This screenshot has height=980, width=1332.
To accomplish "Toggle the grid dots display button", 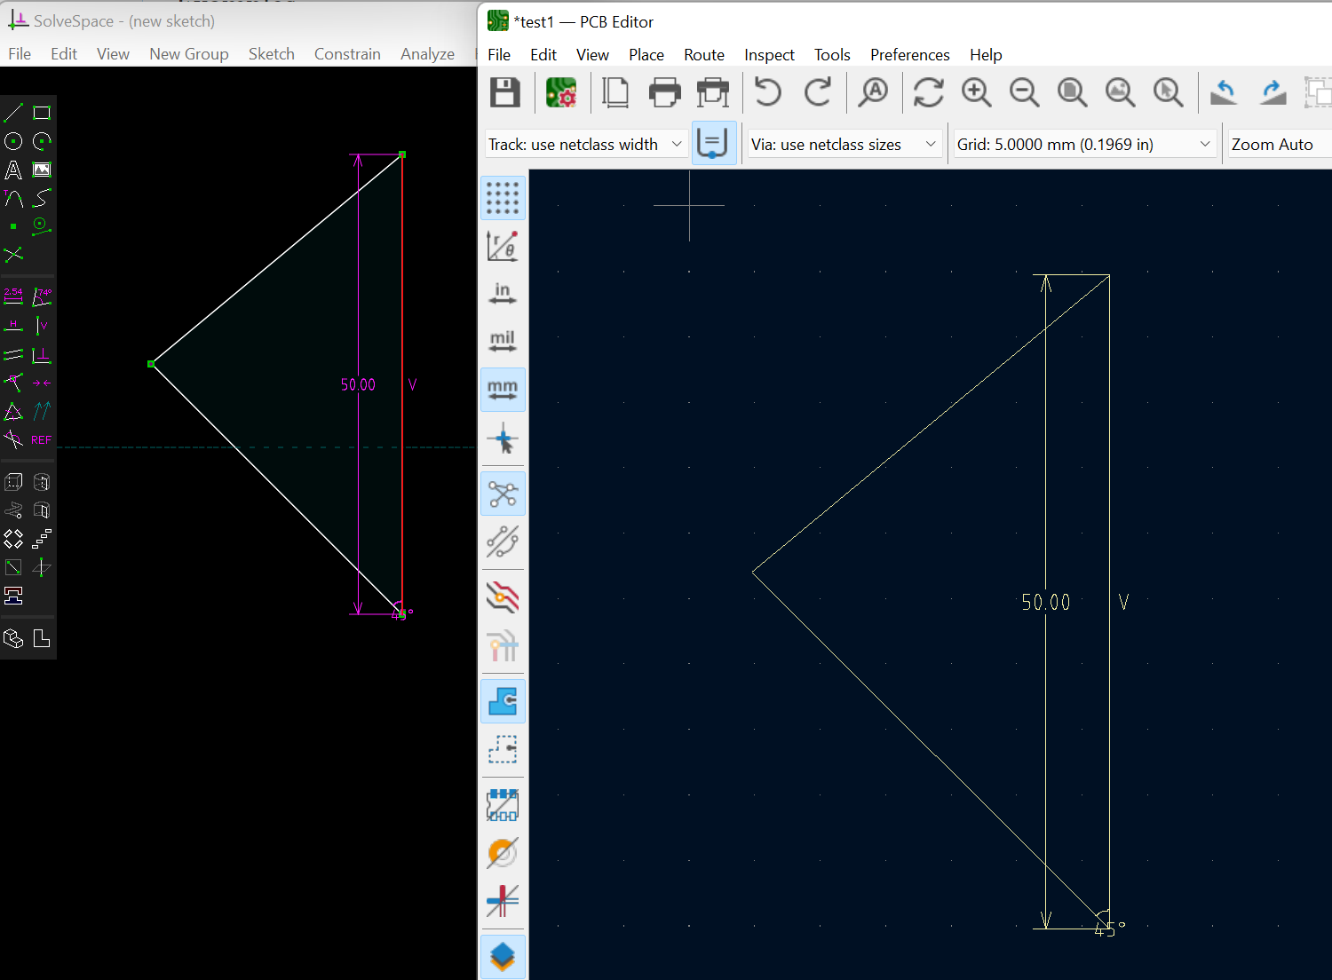I will pyautogui.click(x=503, y=198).
